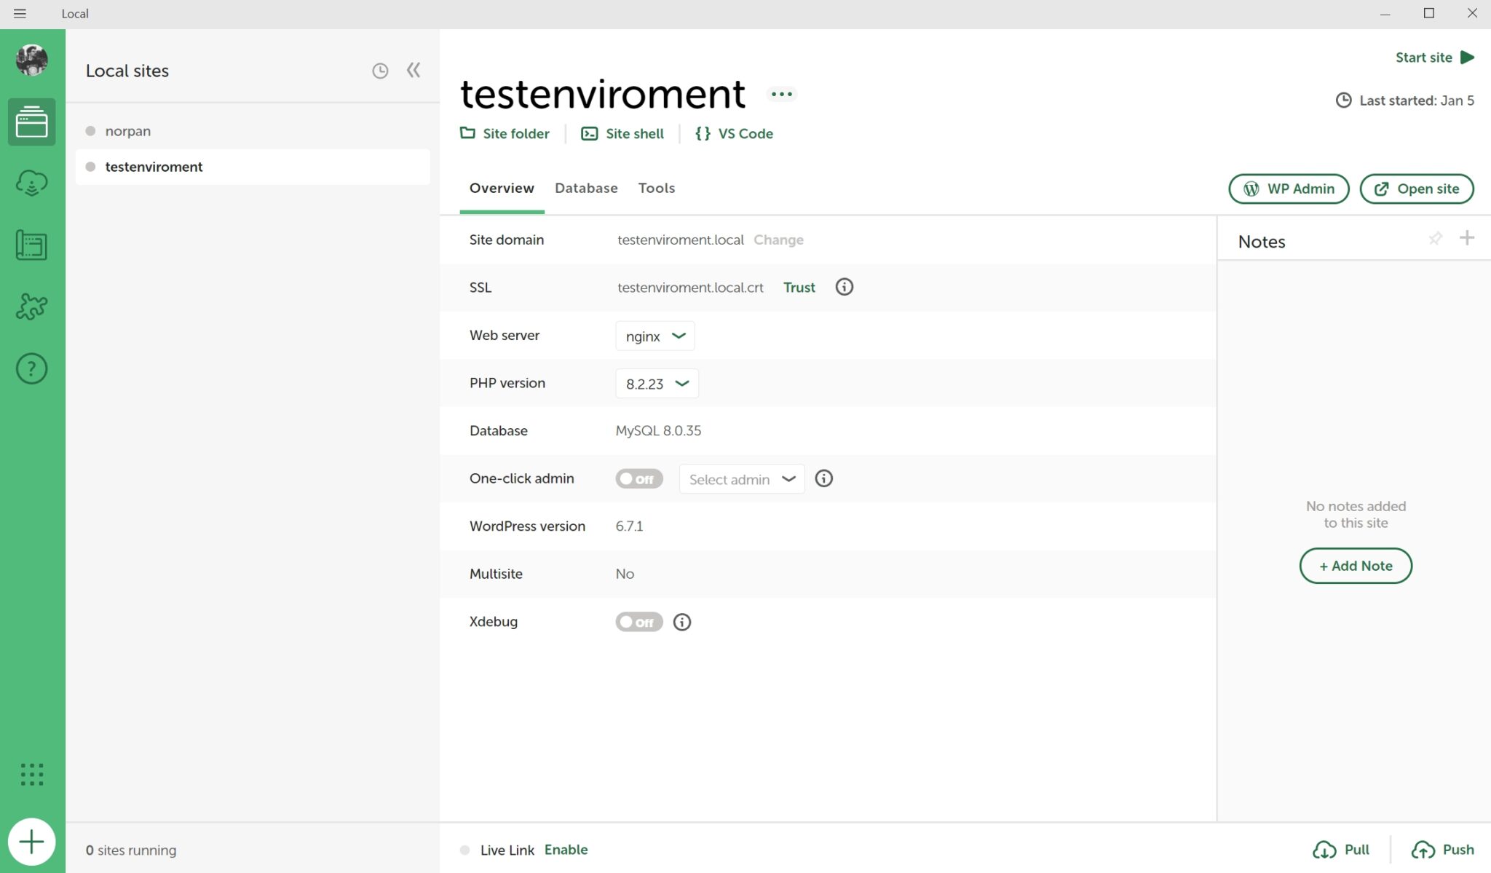Open the PHP version 8.2.23 dropdown

(x=657, y=383)
